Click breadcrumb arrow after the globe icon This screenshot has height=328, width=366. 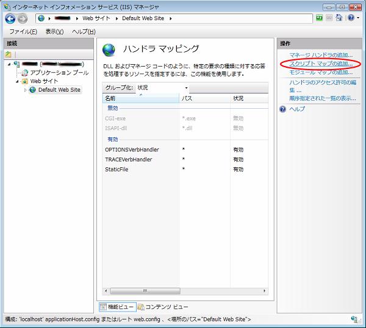point(49,18)
